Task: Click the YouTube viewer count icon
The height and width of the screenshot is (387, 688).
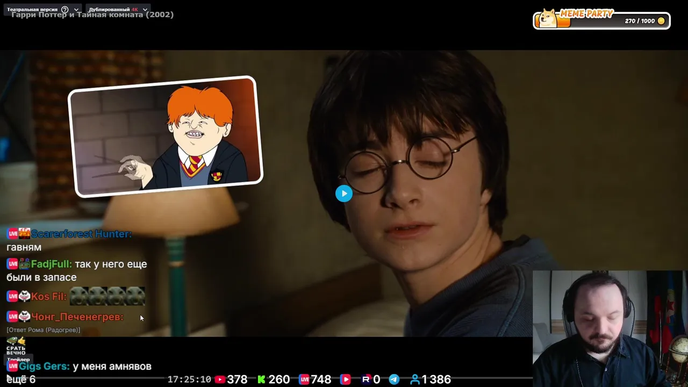Action: click(220, 379)
